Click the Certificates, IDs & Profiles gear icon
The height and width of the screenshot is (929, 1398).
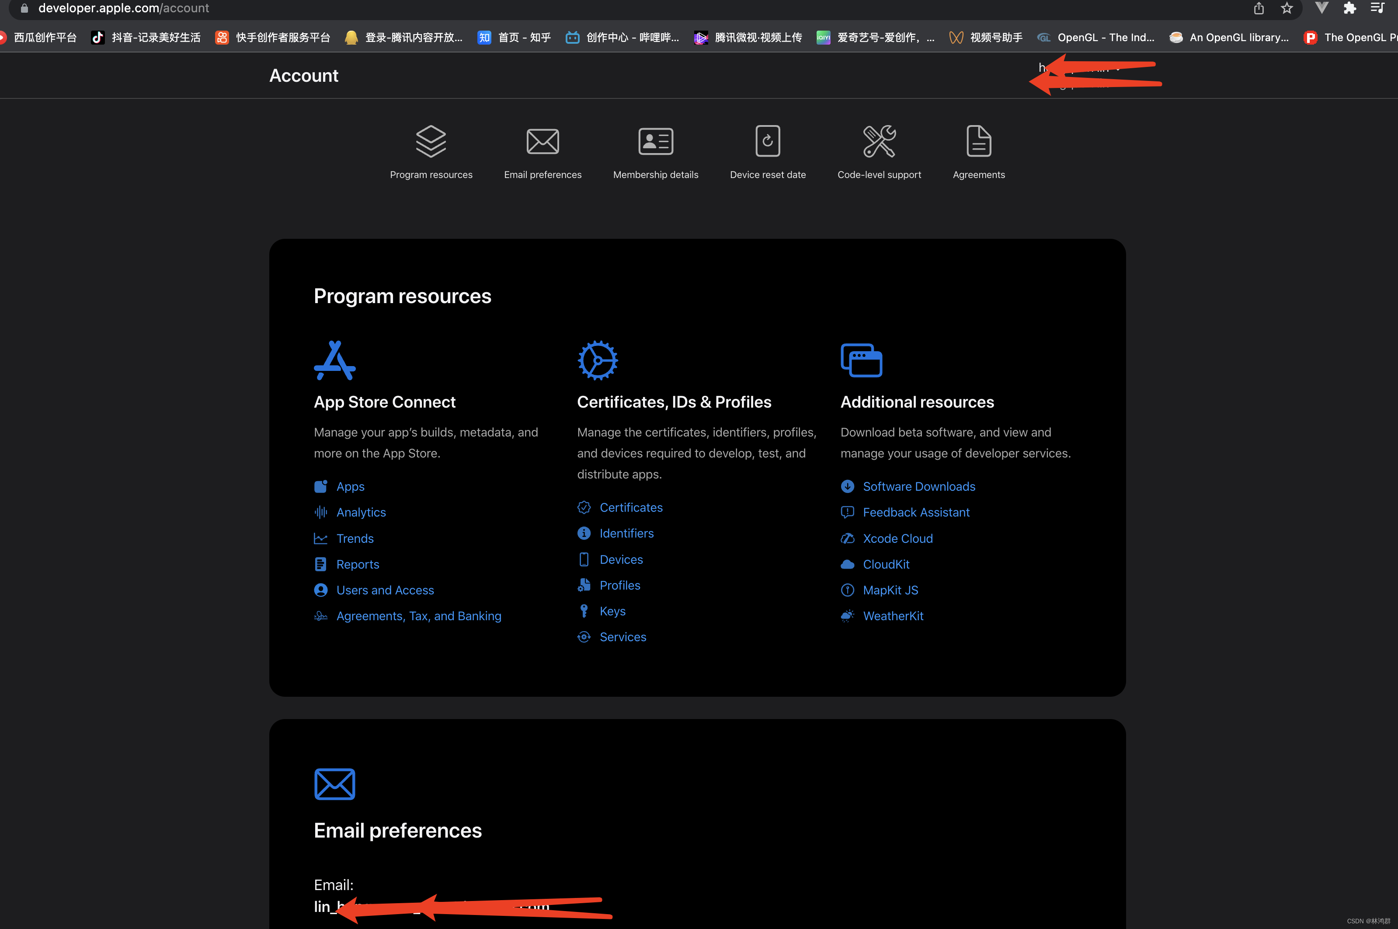pyautogui.click(x=598, y=360)
